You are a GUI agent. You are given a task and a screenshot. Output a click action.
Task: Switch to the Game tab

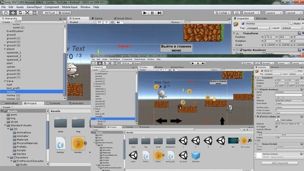click(x=97, y=18)
